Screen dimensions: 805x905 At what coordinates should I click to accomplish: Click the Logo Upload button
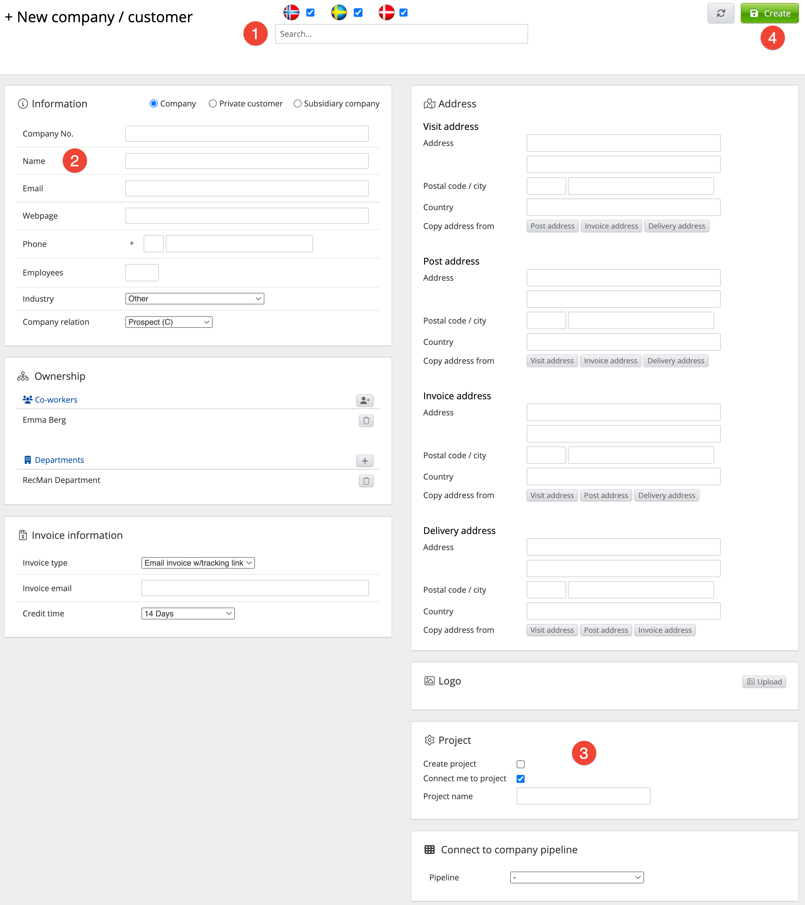pos(764,682)
